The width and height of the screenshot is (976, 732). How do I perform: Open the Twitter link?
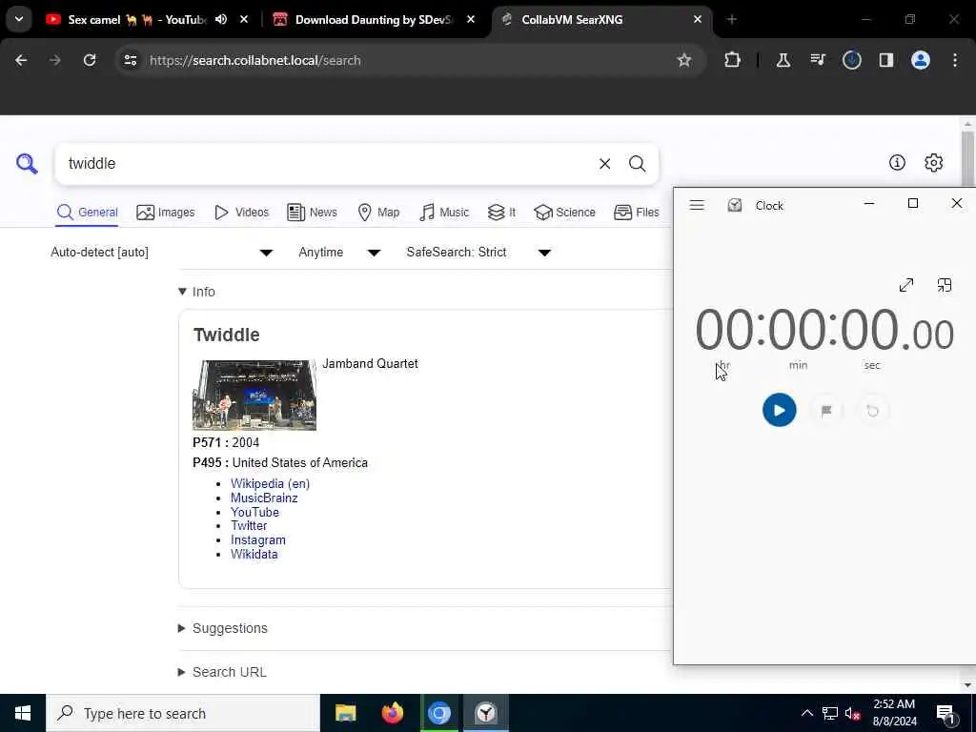249,526
